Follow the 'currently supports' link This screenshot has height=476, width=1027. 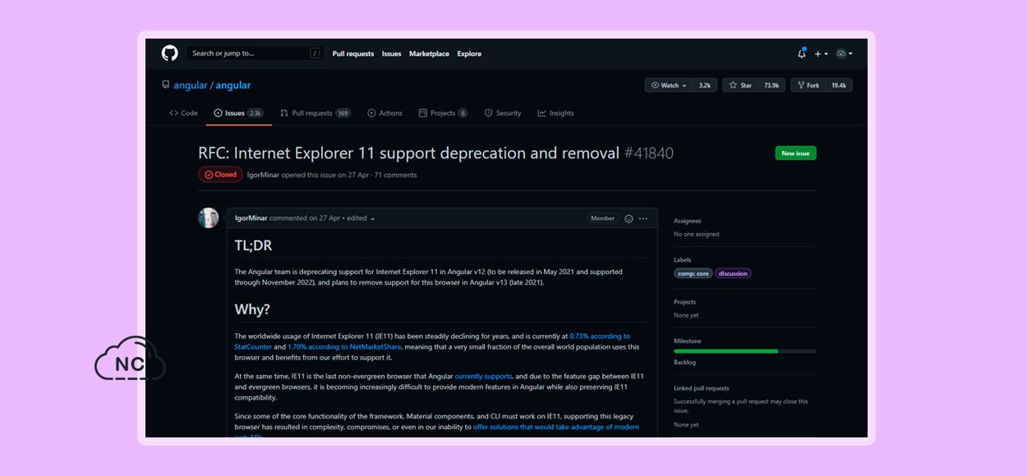[484, 376]
